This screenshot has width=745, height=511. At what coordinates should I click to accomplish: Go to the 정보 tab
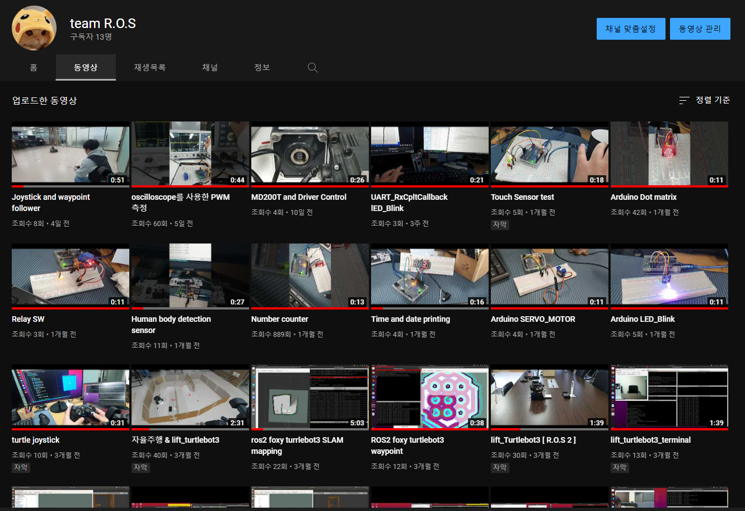(262, 68)
